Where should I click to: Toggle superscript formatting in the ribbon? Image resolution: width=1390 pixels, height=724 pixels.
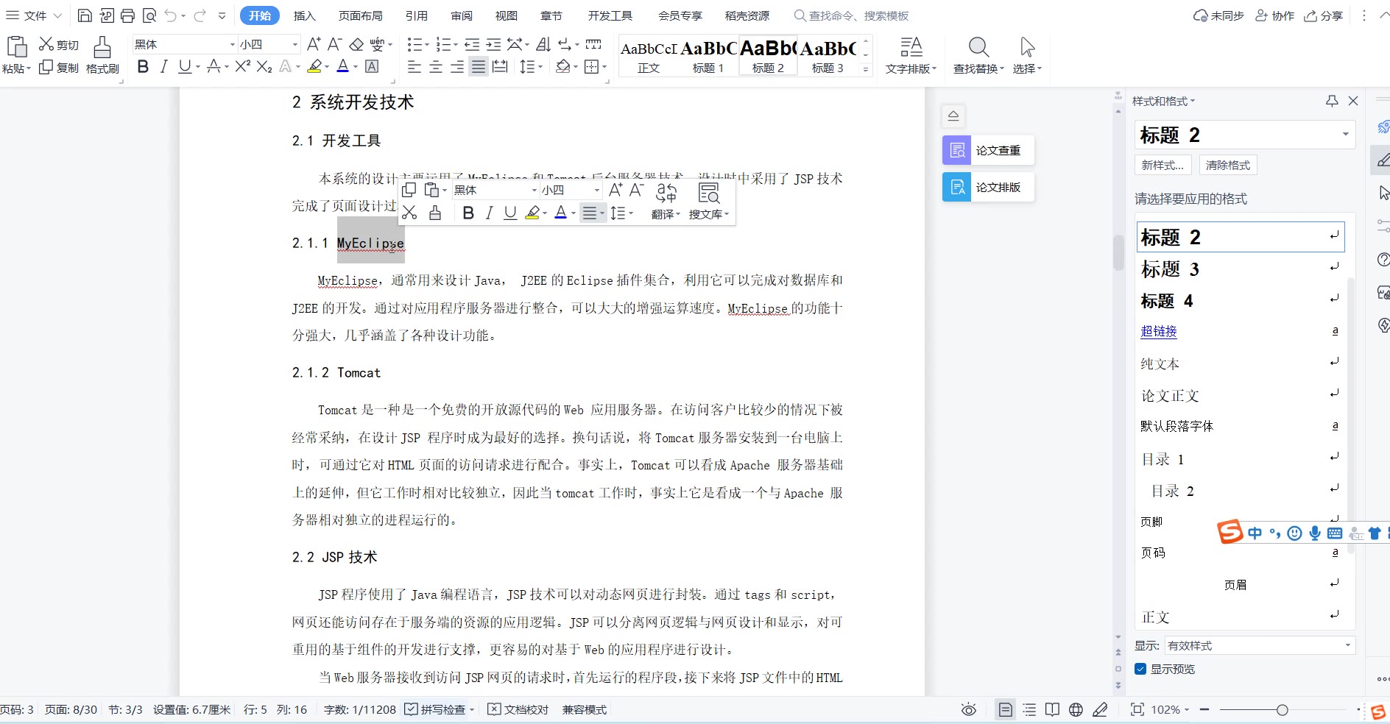point(243,67)
